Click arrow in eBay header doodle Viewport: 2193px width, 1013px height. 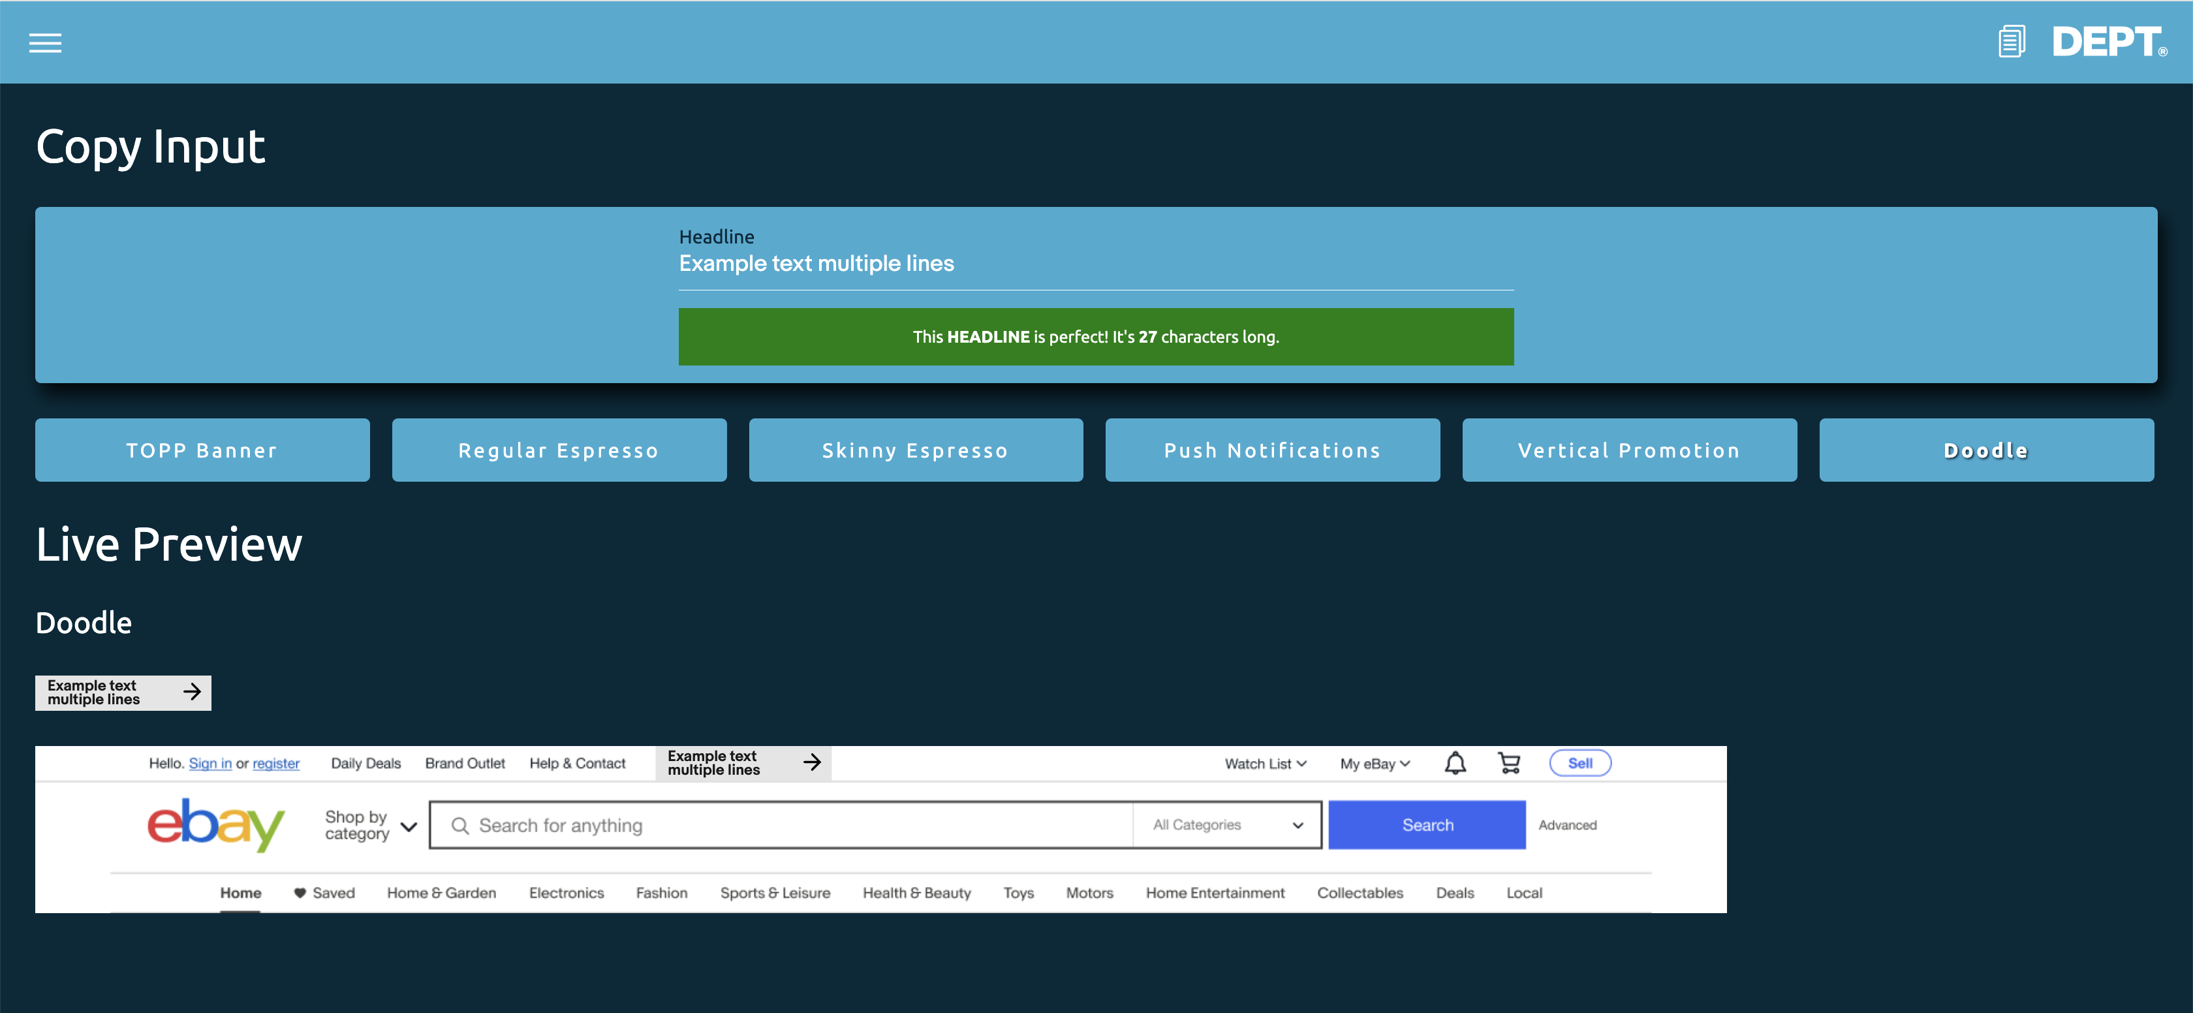(x=812, y=762)
